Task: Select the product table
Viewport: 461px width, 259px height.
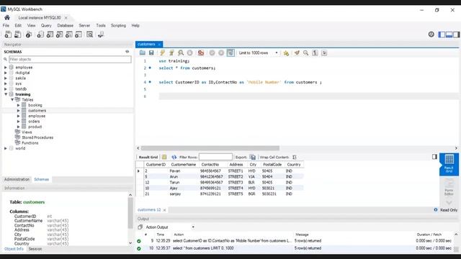Action: click(35, 127)
